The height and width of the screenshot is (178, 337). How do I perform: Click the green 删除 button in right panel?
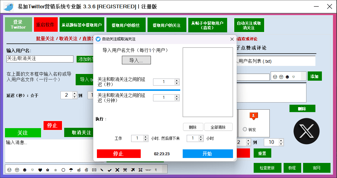click(302, 108)
